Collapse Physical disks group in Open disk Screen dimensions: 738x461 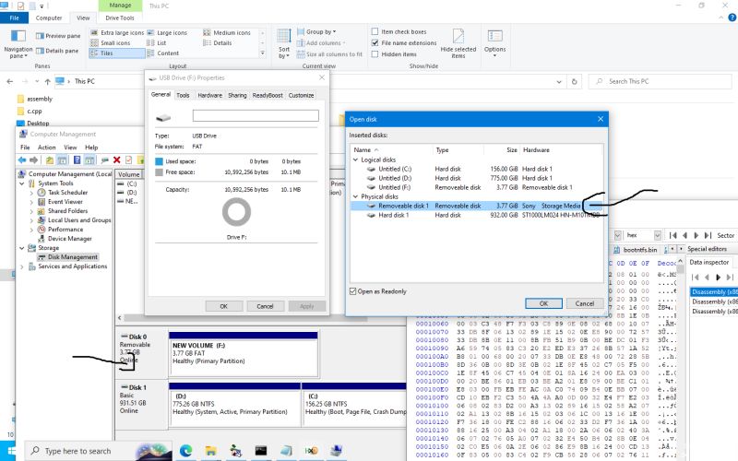point(356,196)
